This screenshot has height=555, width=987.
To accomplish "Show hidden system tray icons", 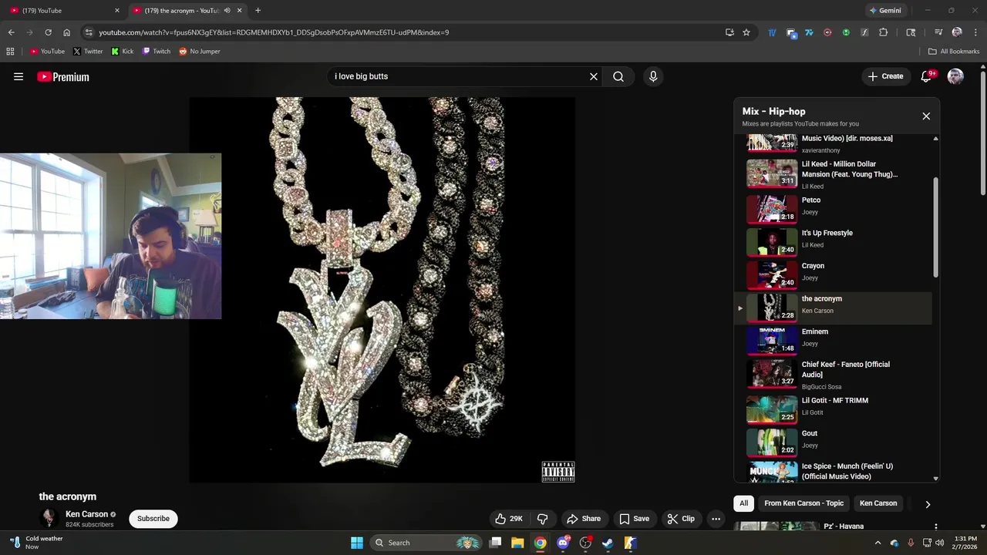I will pos(878,543).
